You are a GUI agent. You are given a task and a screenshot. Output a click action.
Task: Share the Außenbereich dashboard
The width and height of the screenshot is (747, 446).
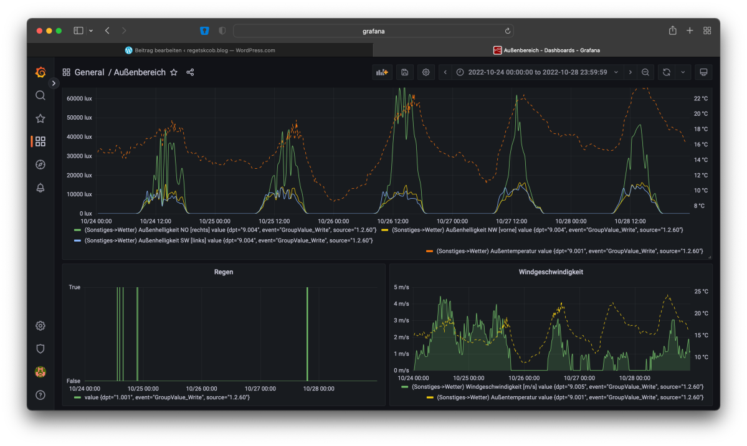click(190, 72)
